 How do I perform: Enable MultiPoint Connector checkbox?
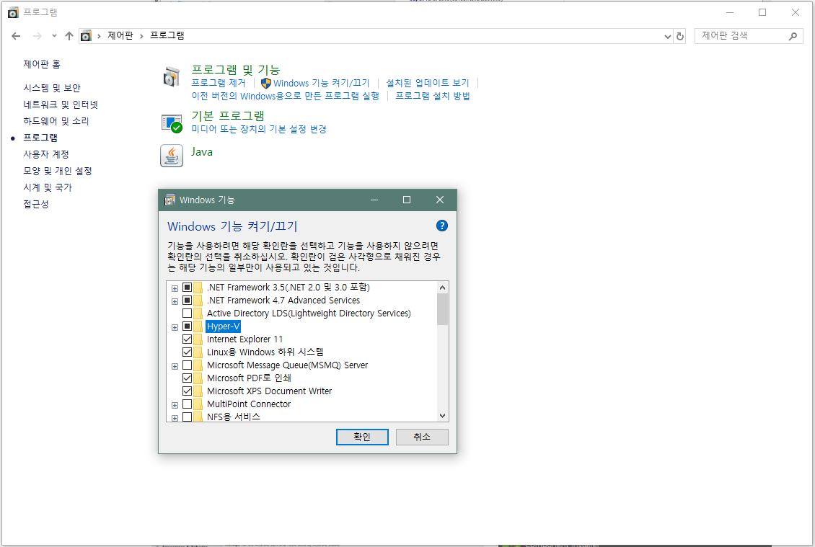click(x=187, y=404)
